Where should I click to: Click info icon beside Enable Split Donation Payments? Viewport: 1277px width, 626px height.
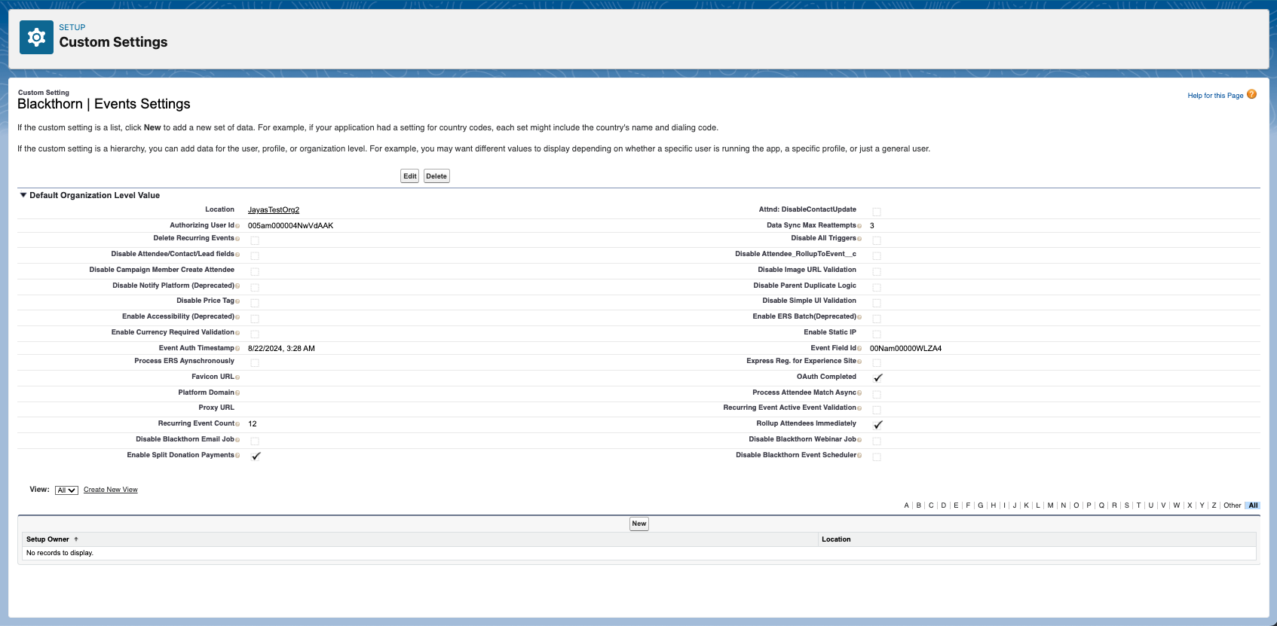coord(237,456)
